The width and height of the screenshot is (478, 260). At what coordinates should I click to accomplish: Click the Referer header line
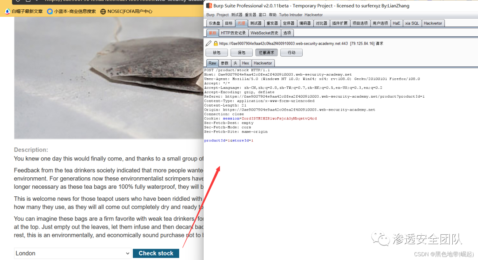point(314,96)
